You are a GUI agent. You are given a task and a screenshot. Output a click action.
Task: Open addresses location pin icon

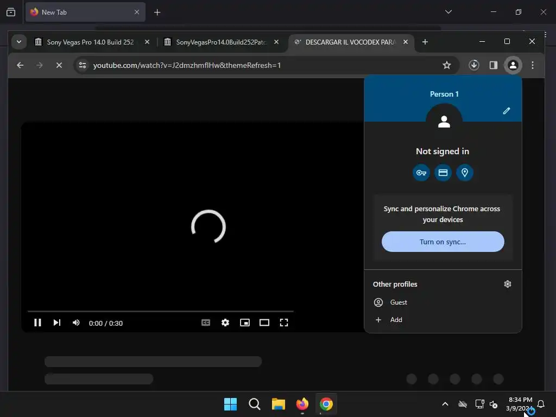click(465, 173)
